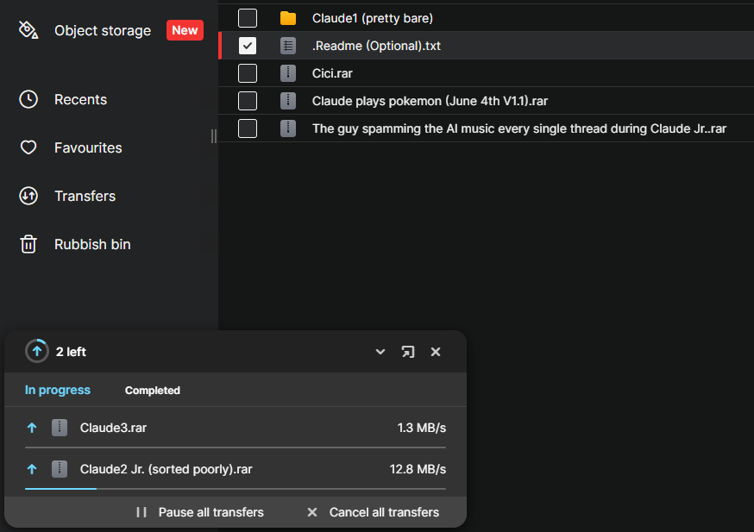This screenshot has width=754, height=532.
Task: Cancel all transfers
Action: coord(374,512)
